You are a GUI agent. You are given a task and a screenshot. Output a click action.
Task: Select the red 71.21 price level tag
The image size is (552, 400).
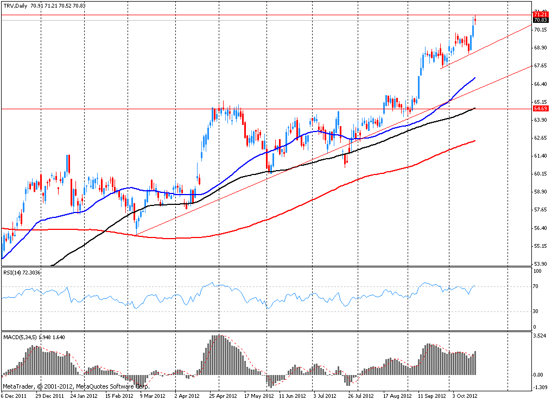(x=541, y=15)
